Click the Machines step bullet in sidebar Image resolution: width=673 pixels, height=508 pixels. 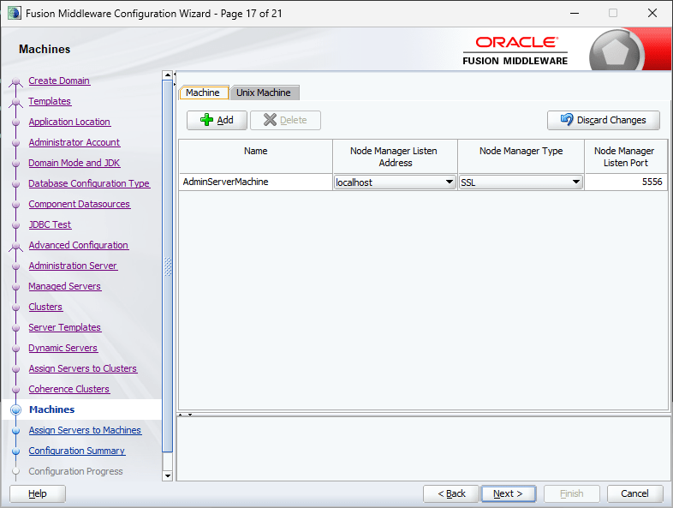16,409
